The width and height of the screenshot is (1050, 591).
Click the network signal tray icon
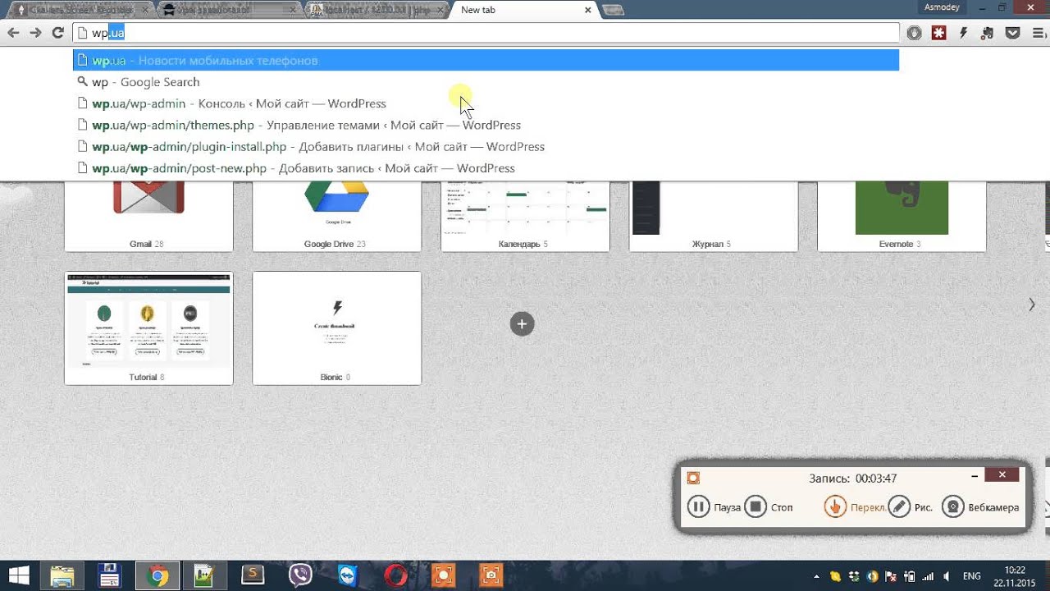929,576
